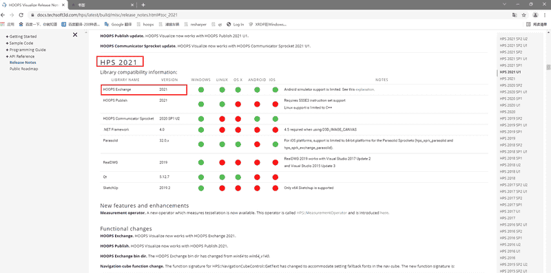Jump to HPS 2016 U2 in the contents list
Image resolution: width=551 pixels, height=273 pixels.
tap(510, 245)
